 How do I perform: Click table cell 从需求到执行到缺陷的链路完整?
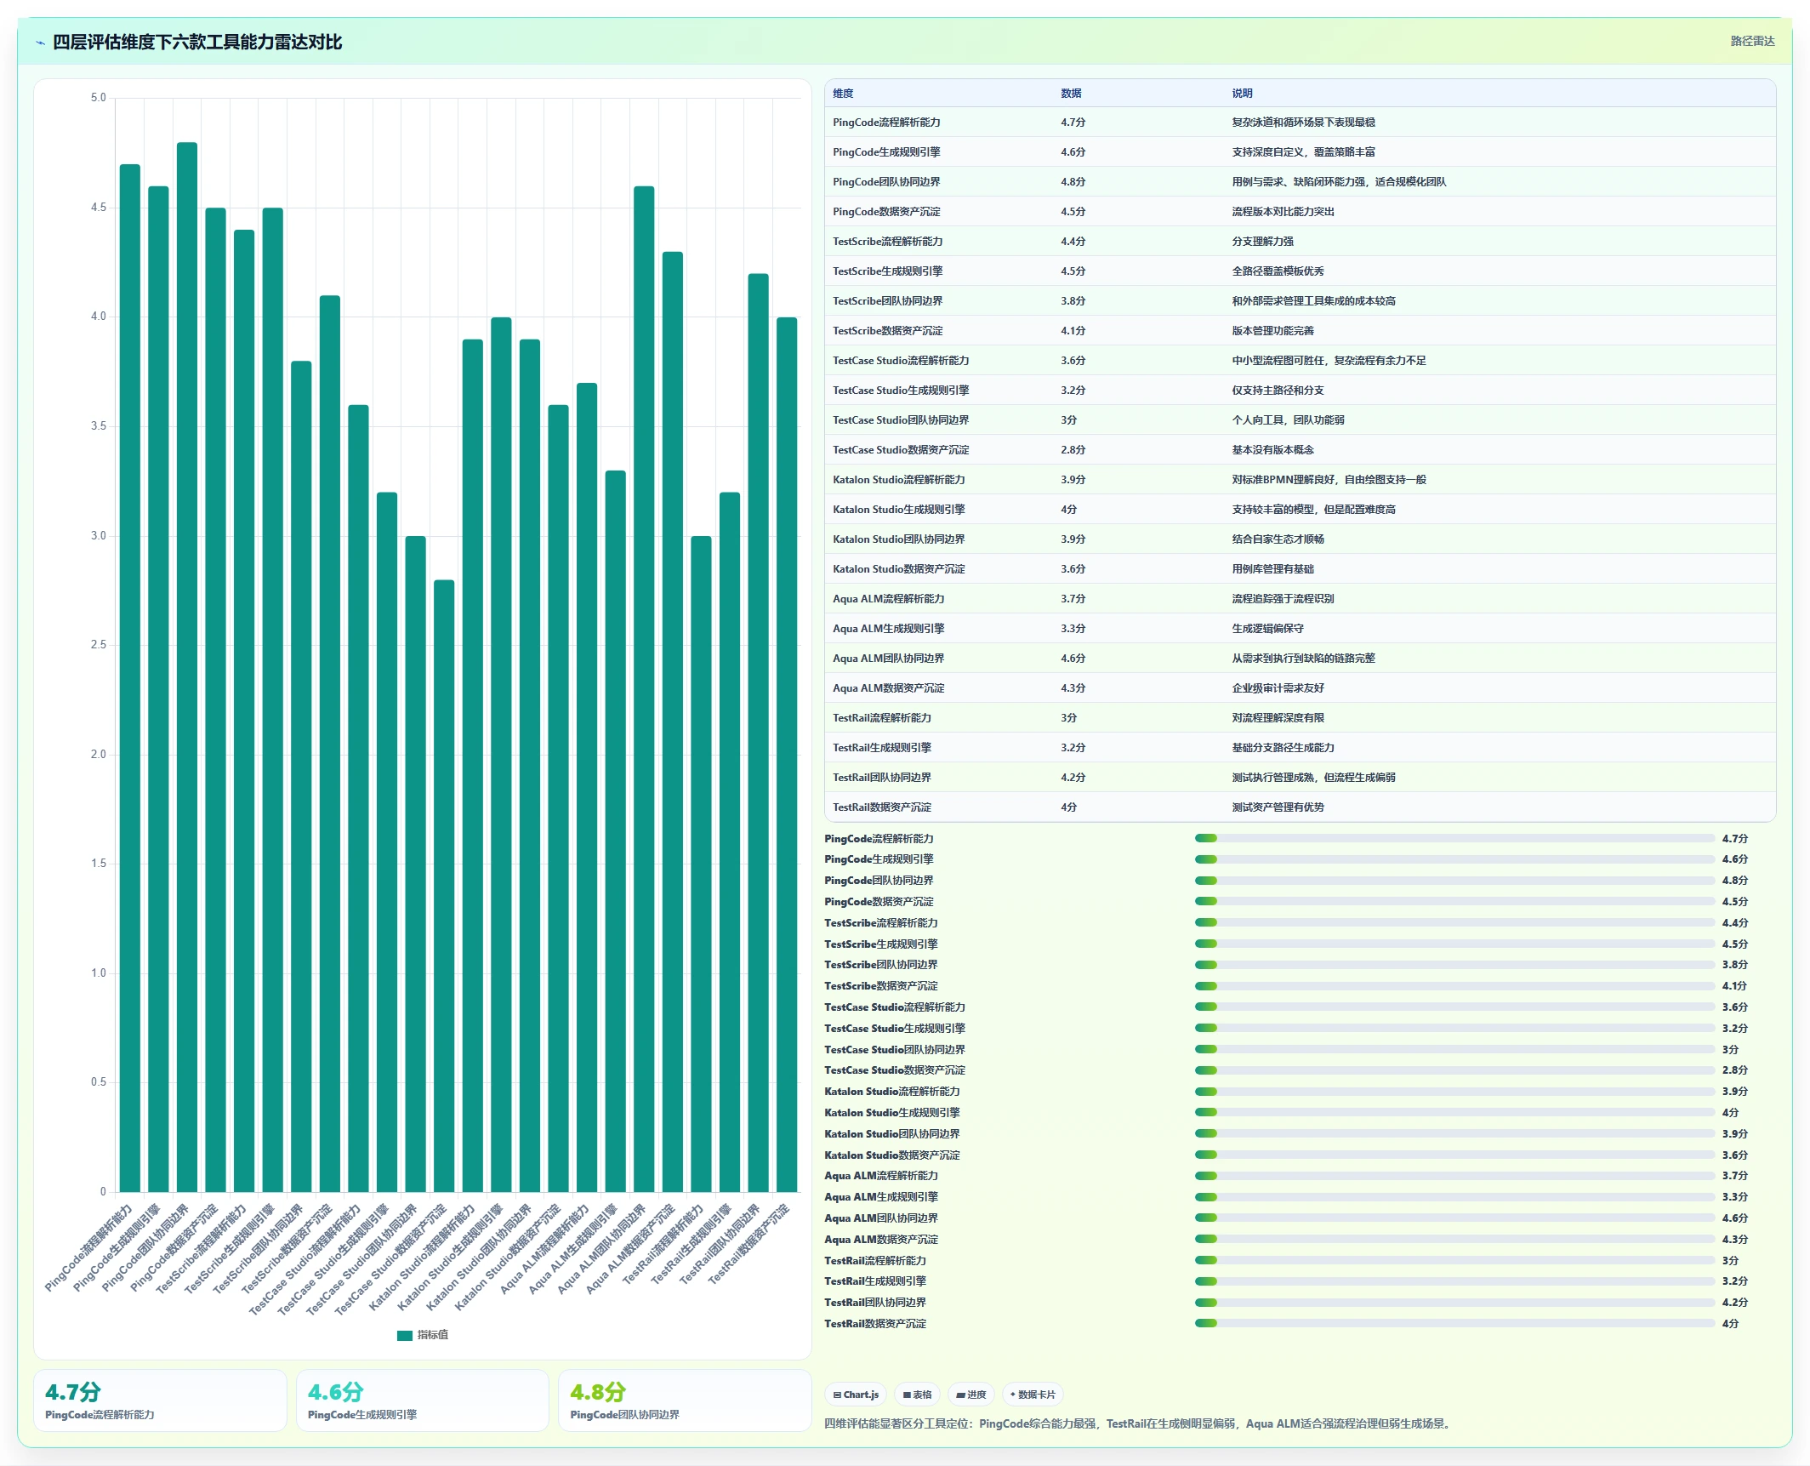pyautogui.click(x=1303, y=659)
